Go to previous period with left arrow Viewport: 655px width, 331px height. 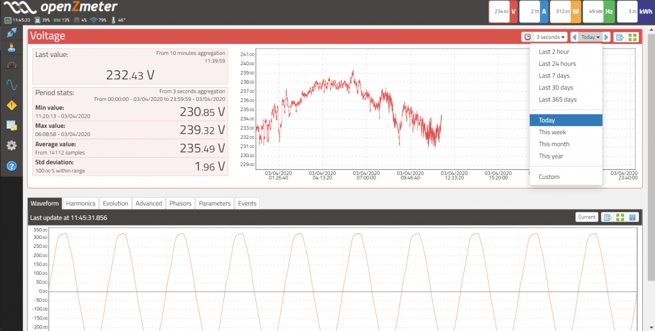coord(574,37)
